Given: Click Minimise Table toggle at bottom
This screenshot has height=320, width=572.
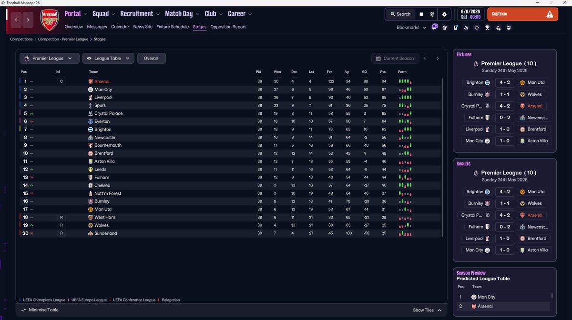Looking at the screenshot, I should point(41,310).
